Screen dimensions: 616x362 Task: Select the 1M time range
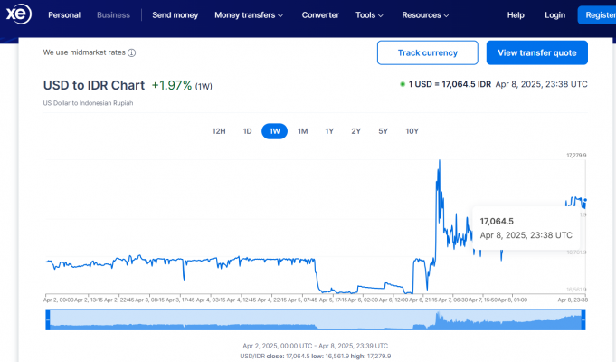pyautogui.click(x=303, y=131)
